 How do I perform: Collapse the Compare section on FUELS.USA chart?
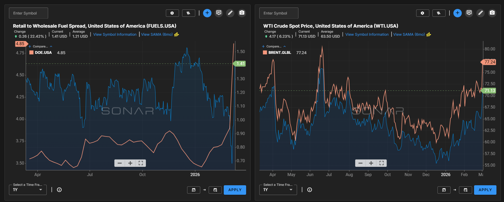pos(51,47)
